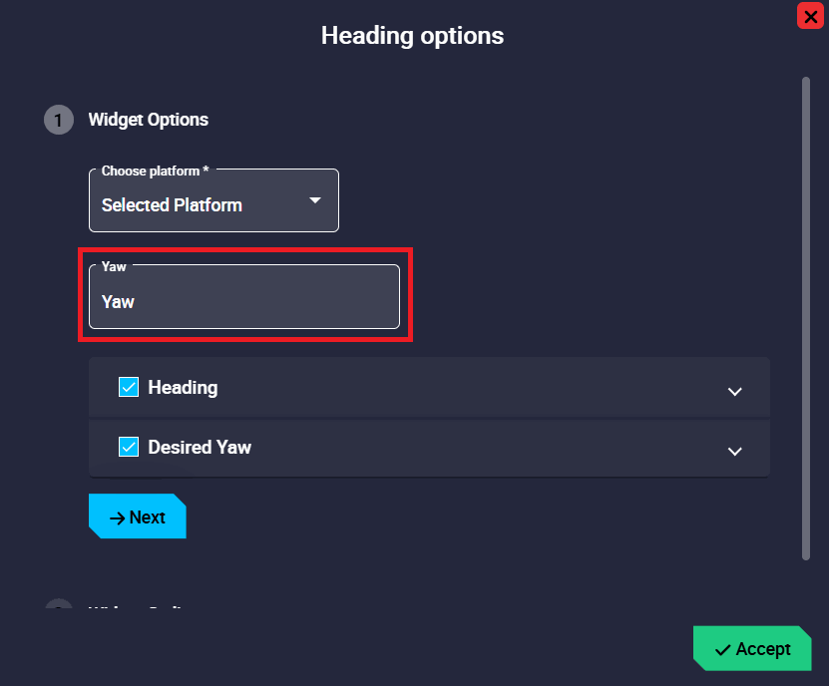829x686 pixels.
Task: Click the dialog's vertical scrollbar
Action: click(x=805, y=319)
